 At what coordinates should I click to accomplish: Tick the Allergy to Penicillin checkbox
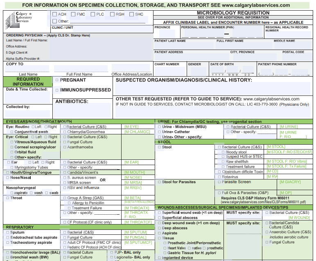(69, 203)
